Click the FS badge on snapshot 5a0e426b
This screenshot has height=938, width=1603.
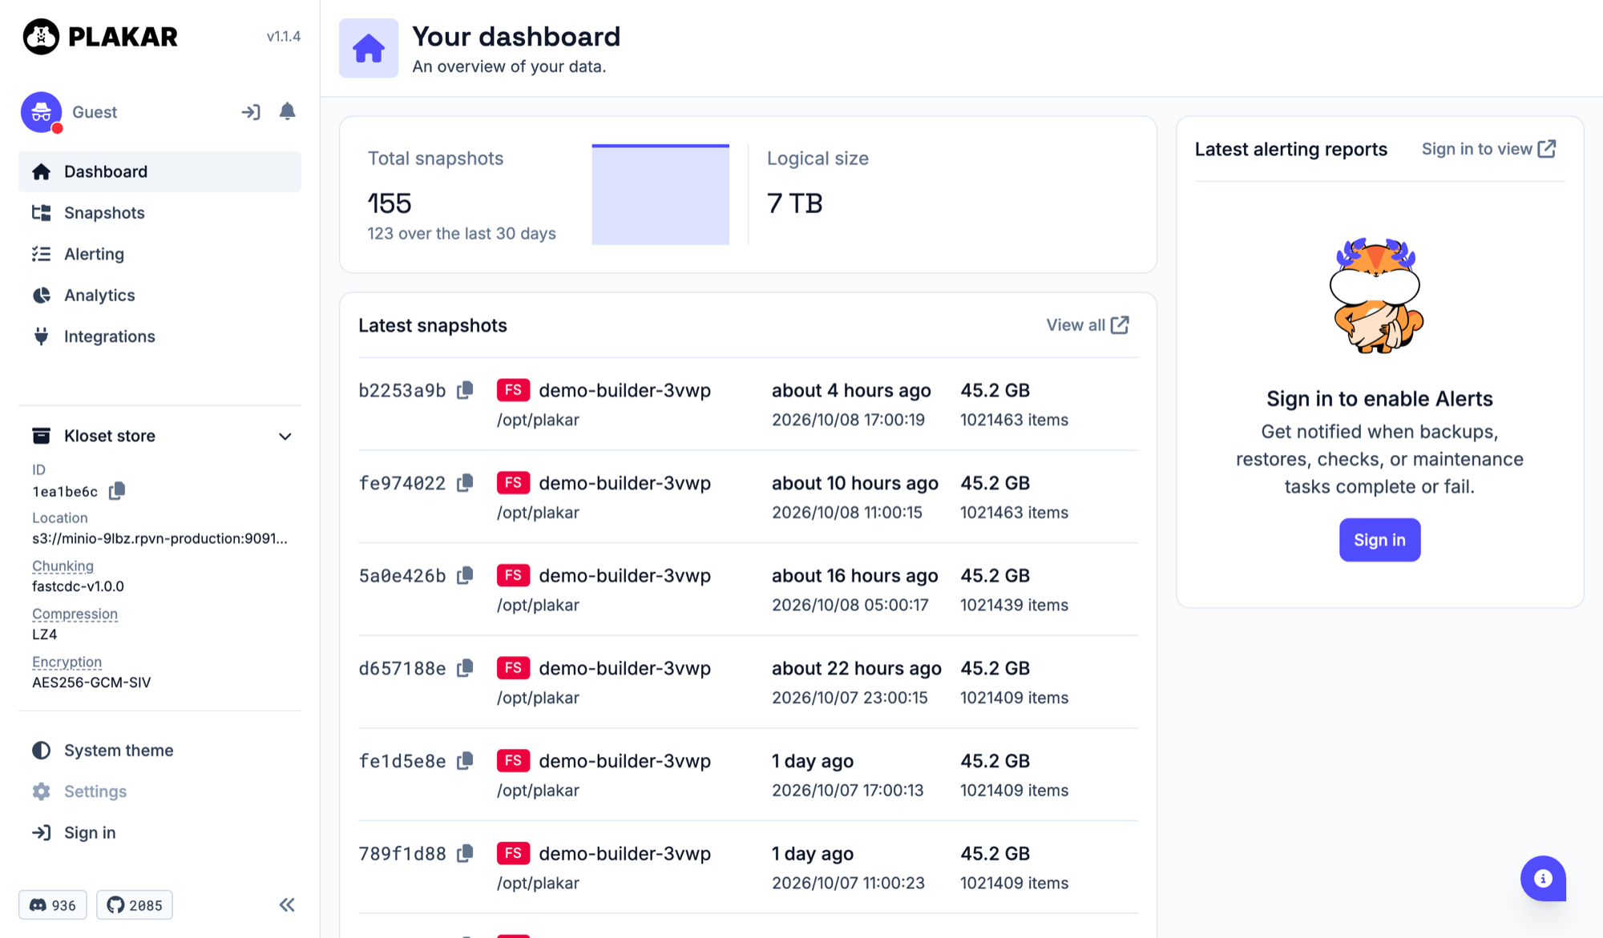[x=513, y=575]
